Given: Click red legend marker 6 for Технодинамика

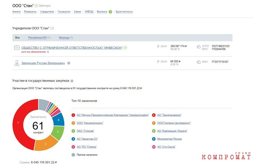Looking at the screenshot, I should tap(154, 115).
